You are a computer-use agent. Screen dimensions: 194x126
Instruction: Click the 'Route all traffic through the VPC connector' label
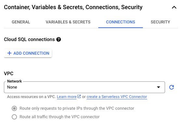coord(60,117)
